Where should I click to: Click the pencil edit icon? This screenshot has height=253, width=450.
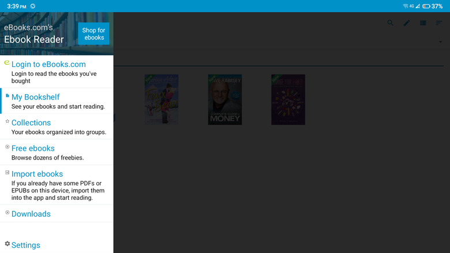pyautogui.click(x=407, y=23)
